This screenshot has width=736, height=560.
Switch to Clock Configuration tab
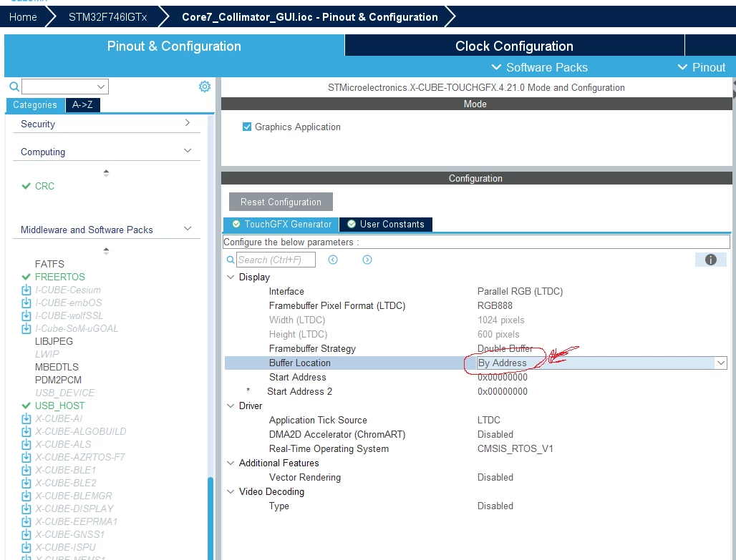(x=514, y=46)
